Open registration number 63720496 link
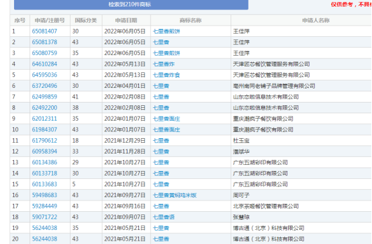This screenshot has width=372, height=244. (44, 86)
